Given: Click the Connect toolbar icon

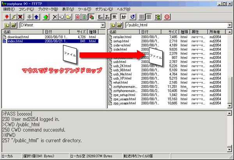Looking at the screenshot, I should click(6, 17).
